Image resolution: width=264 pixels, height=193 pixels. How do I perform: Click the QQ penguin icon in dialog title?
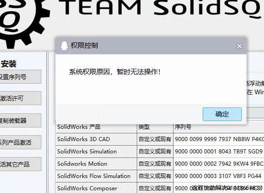tap(64, 46)
